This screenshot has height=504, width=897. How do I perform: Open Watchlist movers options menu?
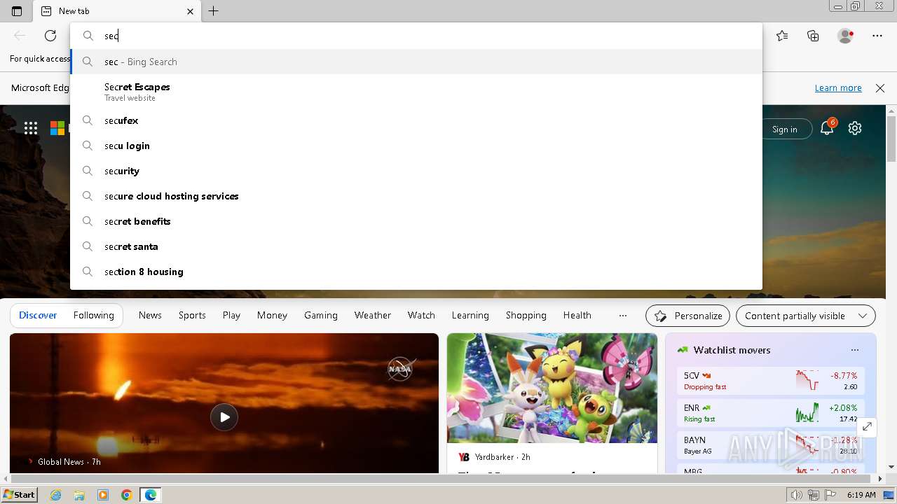coord(854,350)
